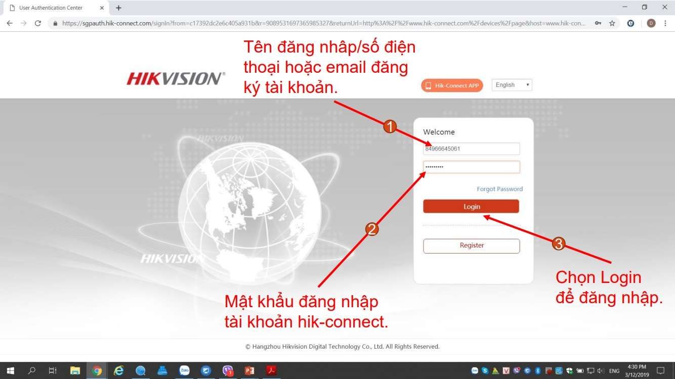This screenshot has width=675, height=379.
Task: Open the Chrome profile avatar
Action: 651,23
